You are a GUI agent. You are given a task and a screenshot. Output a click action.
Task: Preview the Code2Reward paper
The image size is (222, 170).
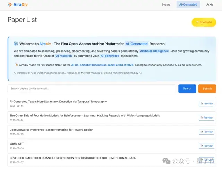(x=206, y=132)
